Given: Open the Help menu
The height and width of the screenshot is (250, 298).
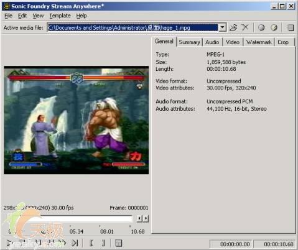Looking at the screenshot, I should pos(81,16).
